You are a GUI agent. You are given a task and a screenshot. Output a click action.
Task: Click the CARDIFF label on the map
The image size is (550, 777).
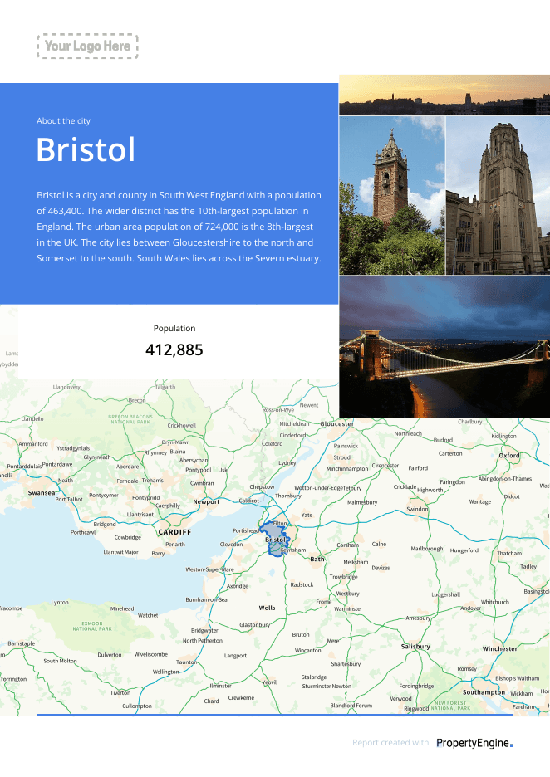pyautogui.click(x=174, y=532)
